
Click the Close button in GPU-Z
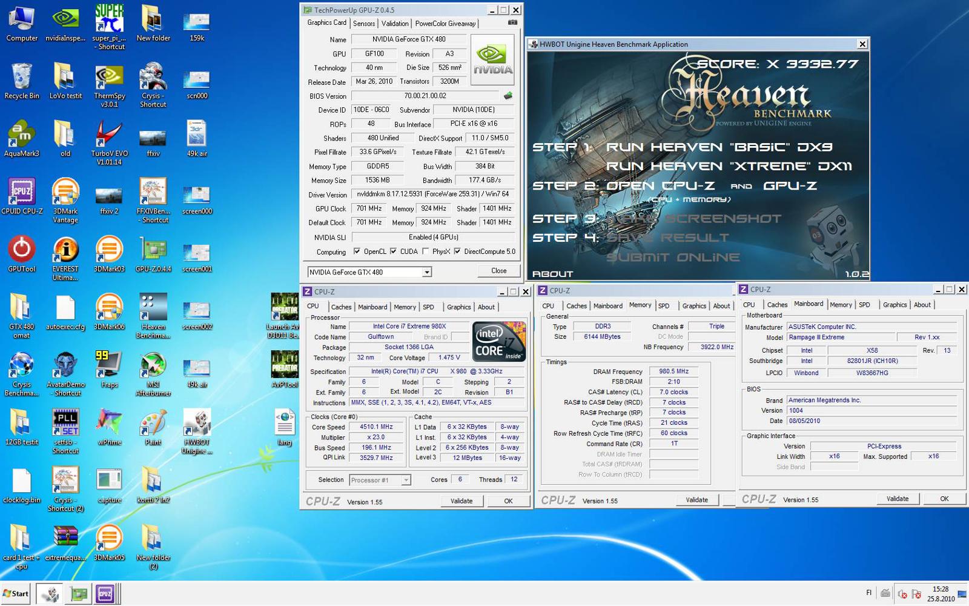click(x=499, y=270)
